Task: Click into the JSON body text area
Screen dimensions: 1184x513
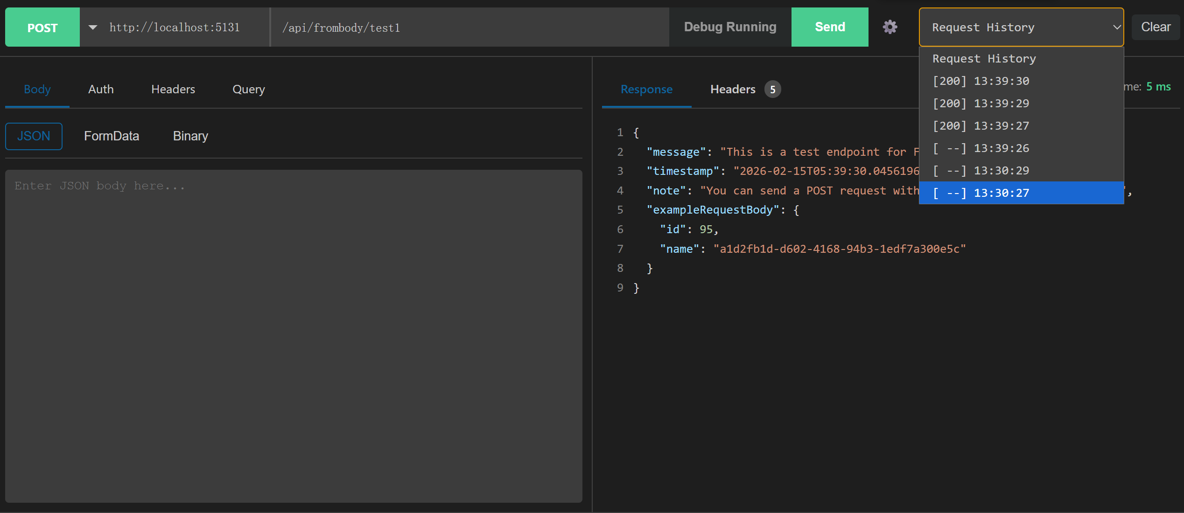Action: [x=294, y=336]
